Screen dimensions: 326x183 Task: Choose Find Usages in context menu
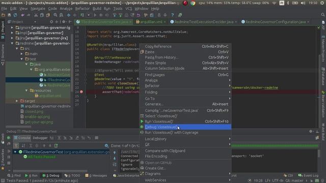pyautogui.click(x=185, y=75)
